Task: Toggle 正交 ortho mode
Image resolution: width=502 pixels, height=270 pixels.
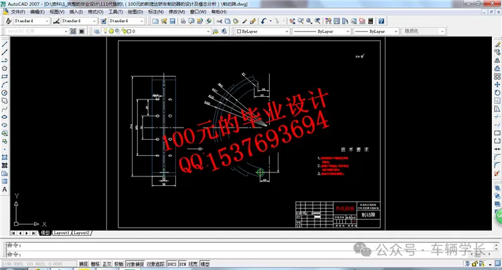Action: coord(107,264)
